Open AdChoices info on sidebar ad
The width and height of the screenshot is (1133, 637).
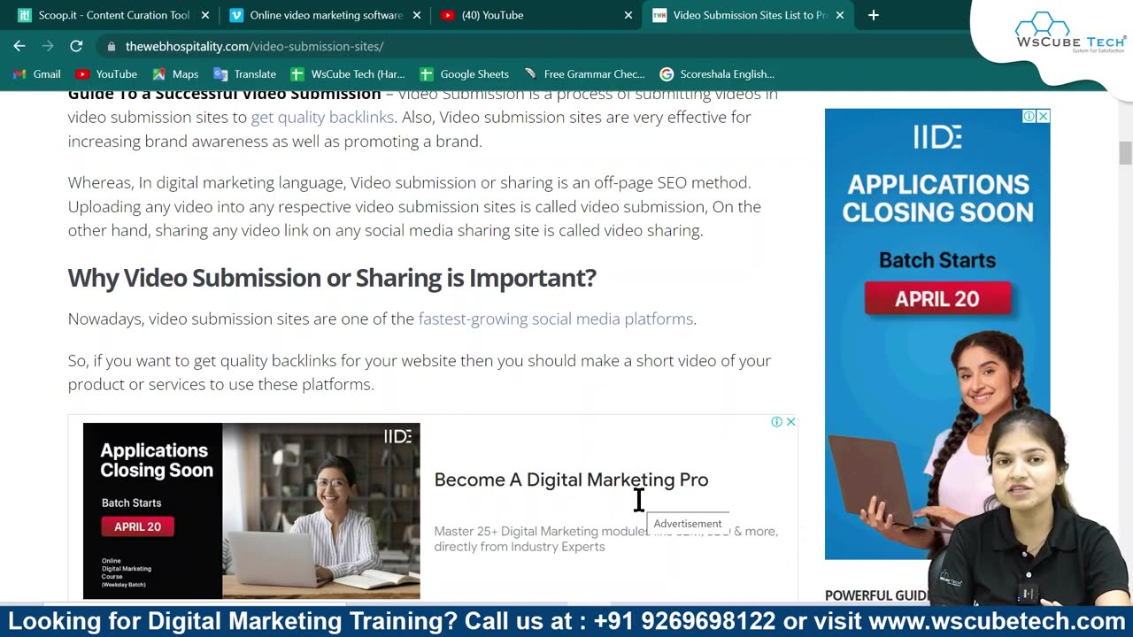(x=1029, y=116)
